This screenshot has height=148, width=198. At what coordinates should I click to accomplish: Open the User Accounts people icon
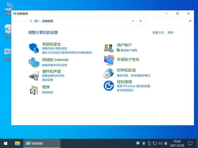point(109,48)
